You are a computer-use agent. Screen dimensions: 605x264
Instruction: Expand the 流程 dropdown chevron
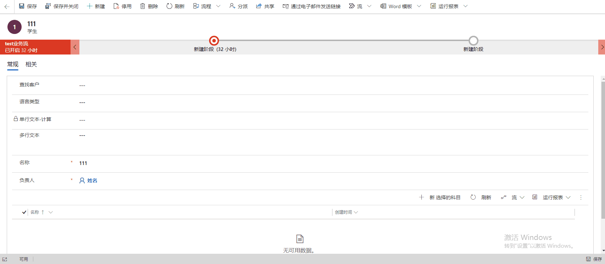pyautogui.click(x=218, y=6)
